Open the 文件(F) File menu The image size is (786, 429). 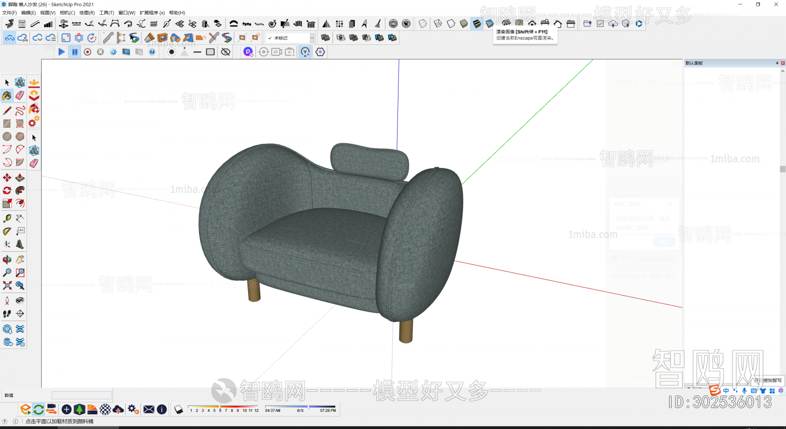tap(9, 13)
